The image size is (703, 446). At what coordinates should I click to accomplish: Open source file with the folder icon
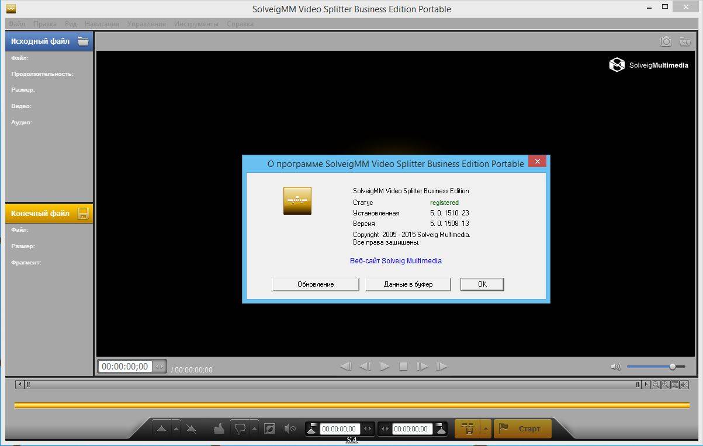[84, 41]
